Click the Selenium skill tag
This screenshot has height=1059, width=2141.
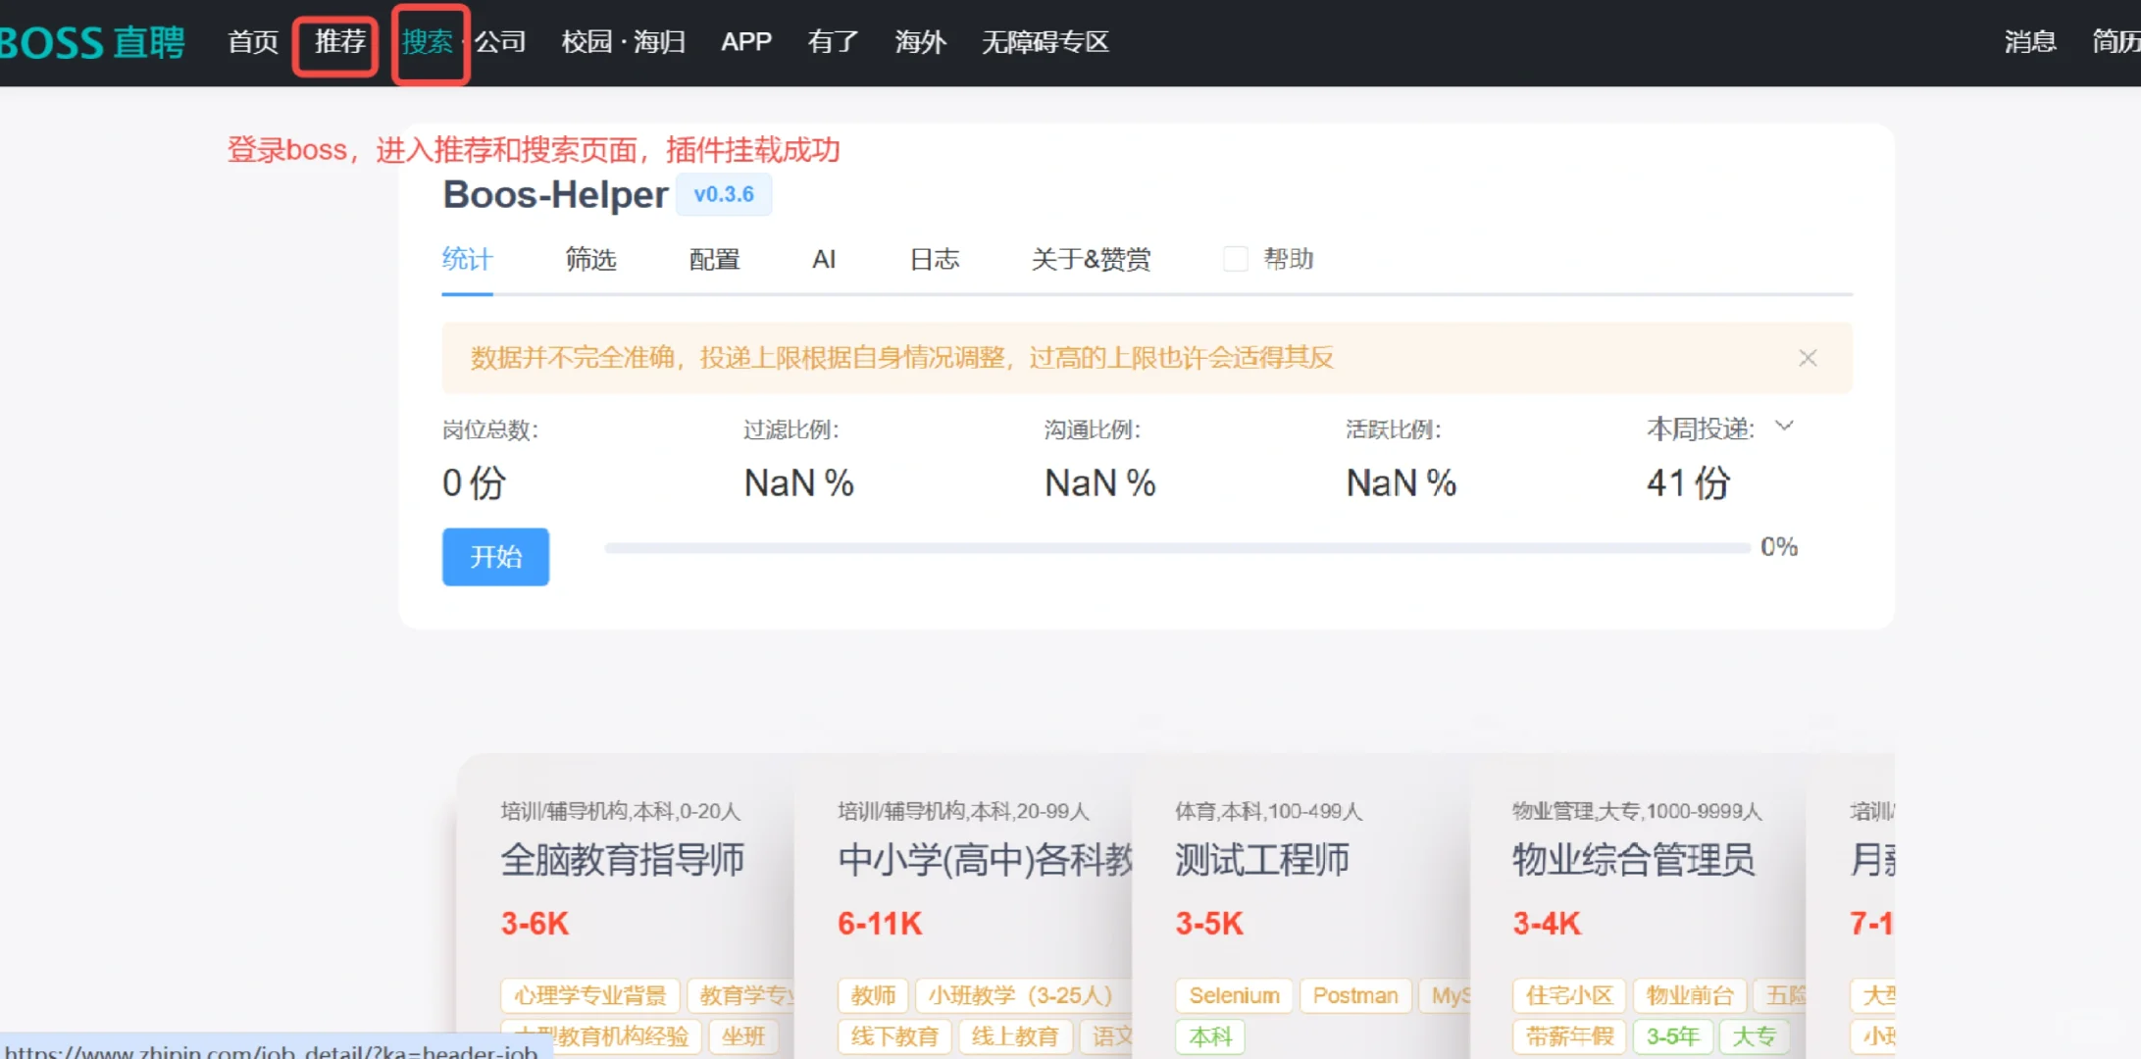click(x=1234, y=995)
